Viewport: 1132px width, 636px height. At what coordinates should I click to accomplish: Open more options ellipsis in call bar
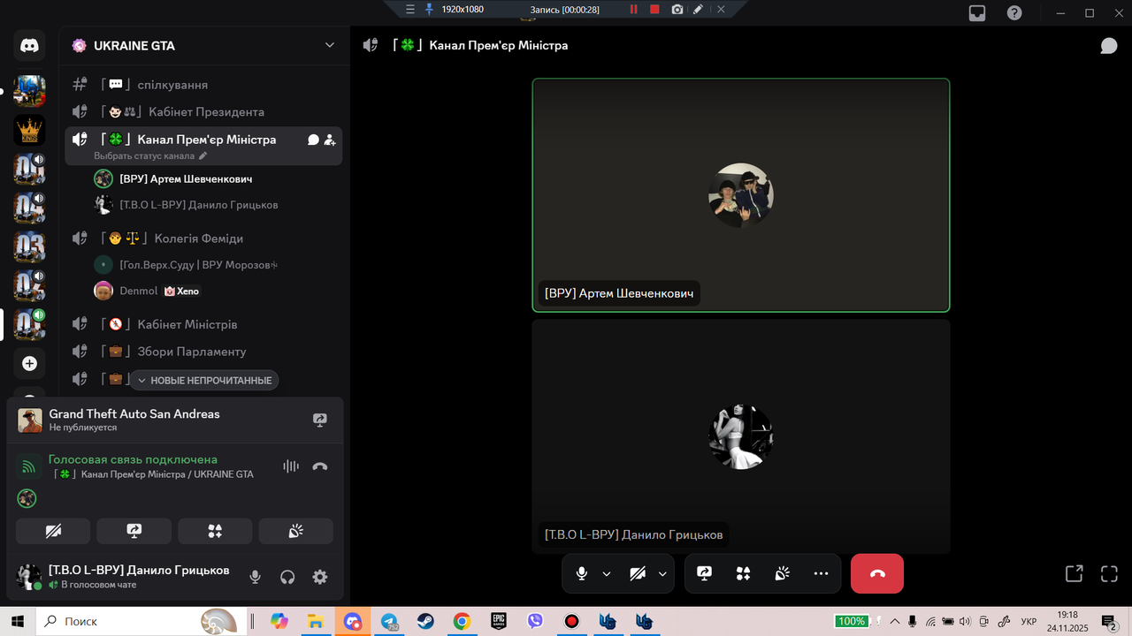821,573
